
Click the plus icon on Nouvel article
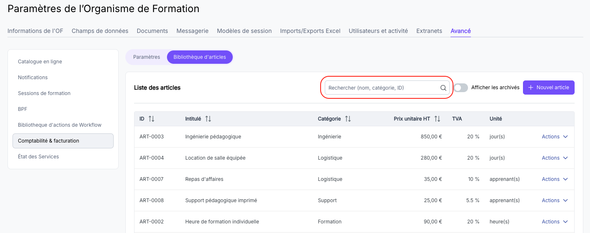click(x=530, y=88)
